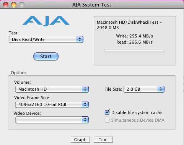Viewport: 184px width, 145px height.
Task: Minimize the window with yellow button
Action: coord(14,5)
